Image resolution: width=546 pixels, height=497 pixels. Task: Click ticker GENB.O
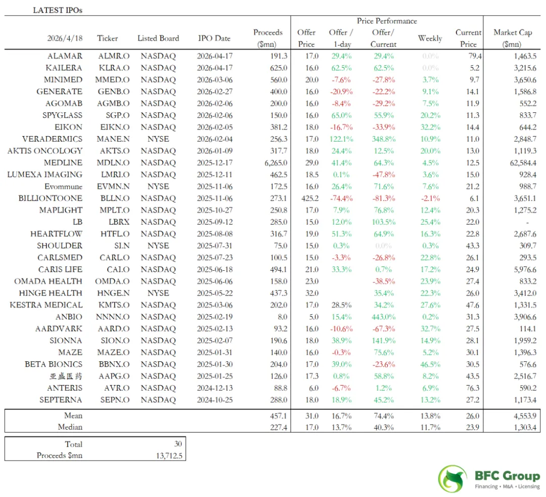click(x=114, y=92)
